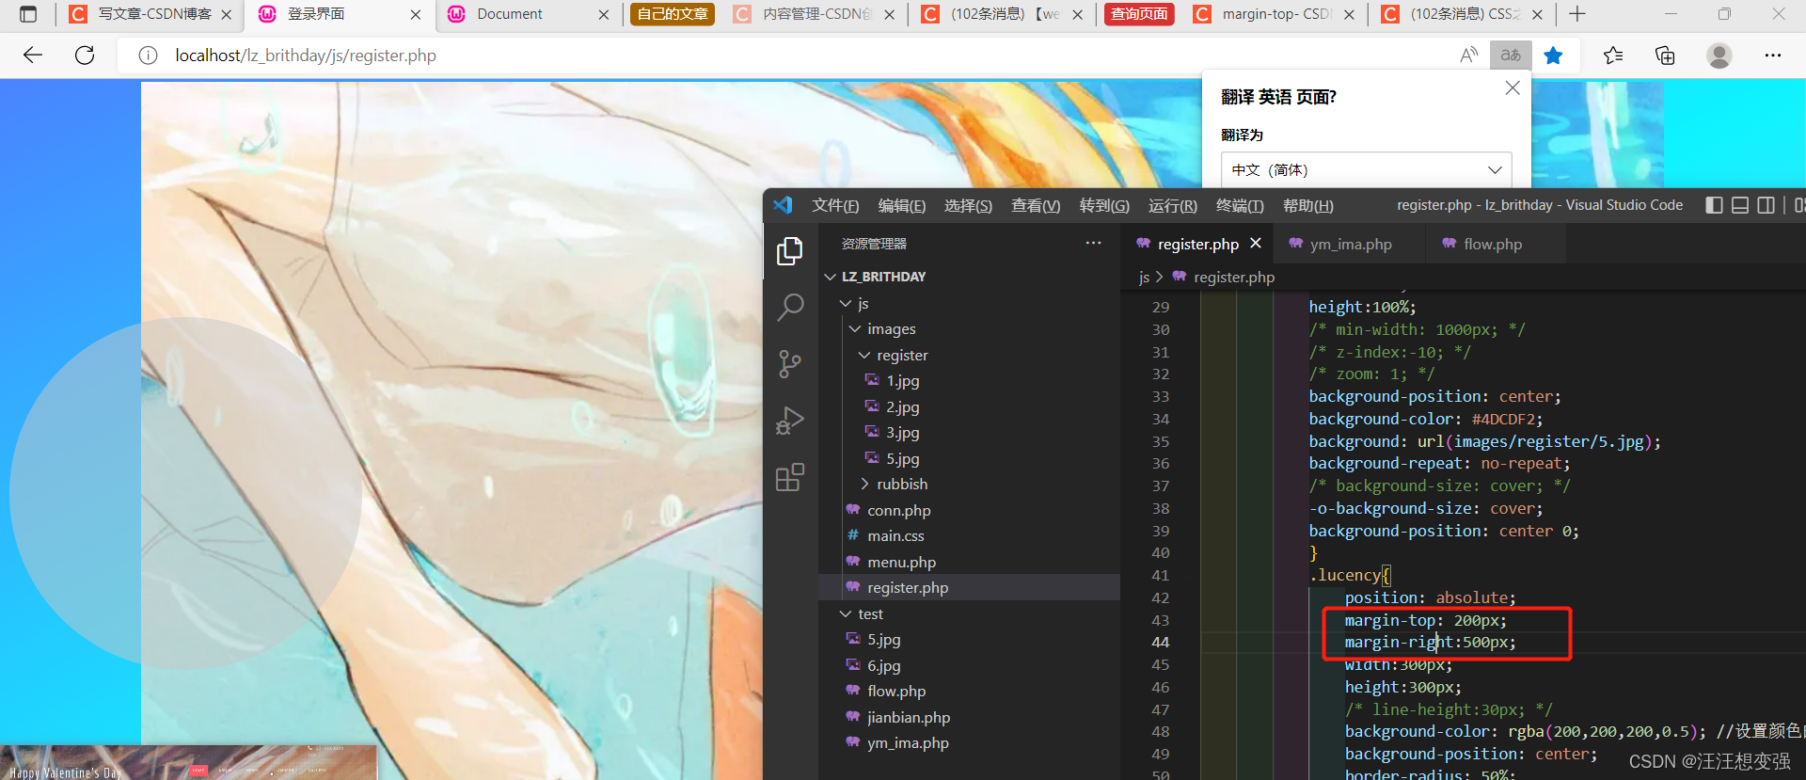1806x780 pixels.
Task: Open the browser profile avatar
Action: coord(1719,56)
